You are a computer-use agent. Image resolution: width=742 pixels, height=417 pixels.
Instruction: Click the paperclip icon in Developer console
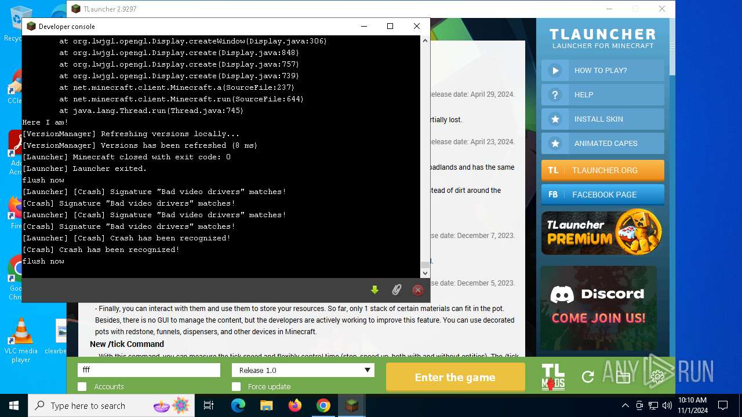tap(397, 290)
